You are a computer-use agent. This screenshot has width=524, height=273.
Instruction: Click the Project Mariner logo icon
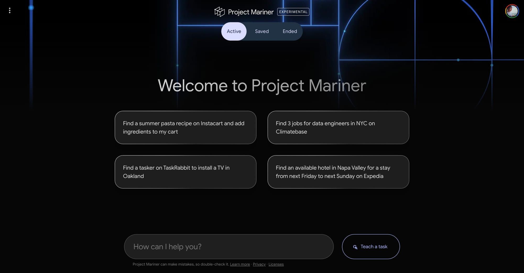220,12
